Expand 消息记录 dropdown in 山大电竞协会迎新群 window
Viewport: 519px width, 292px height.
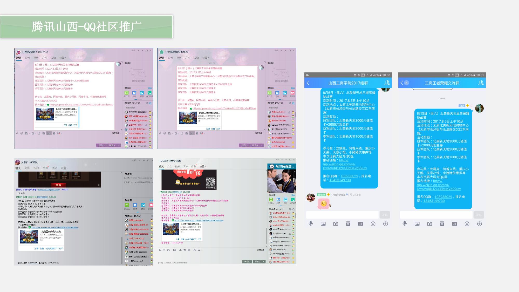point(259,133)
